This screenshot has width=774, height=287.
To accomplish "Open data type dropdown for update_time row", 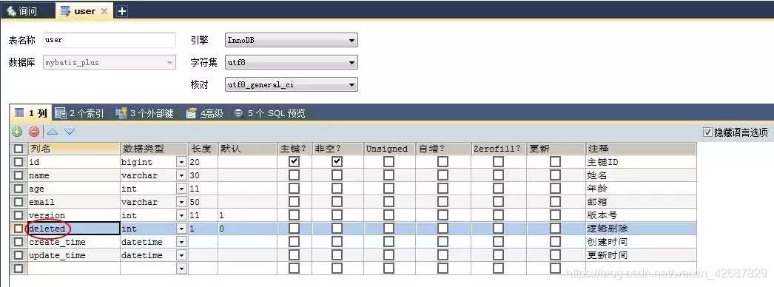I will coord(181,255).
